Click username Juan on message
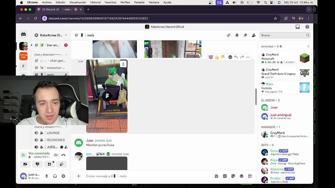 [90, 140]
